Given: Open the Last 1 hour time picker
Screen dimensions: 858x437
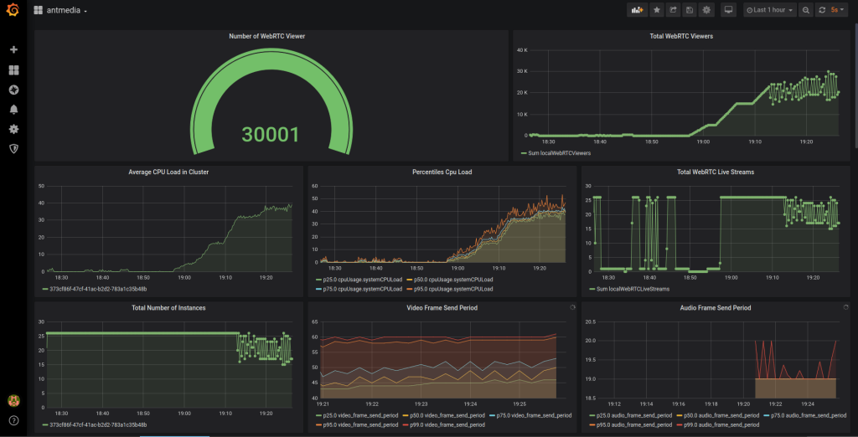Looking at the screenshot, I should pyautogui.click(x=769, y=10).
